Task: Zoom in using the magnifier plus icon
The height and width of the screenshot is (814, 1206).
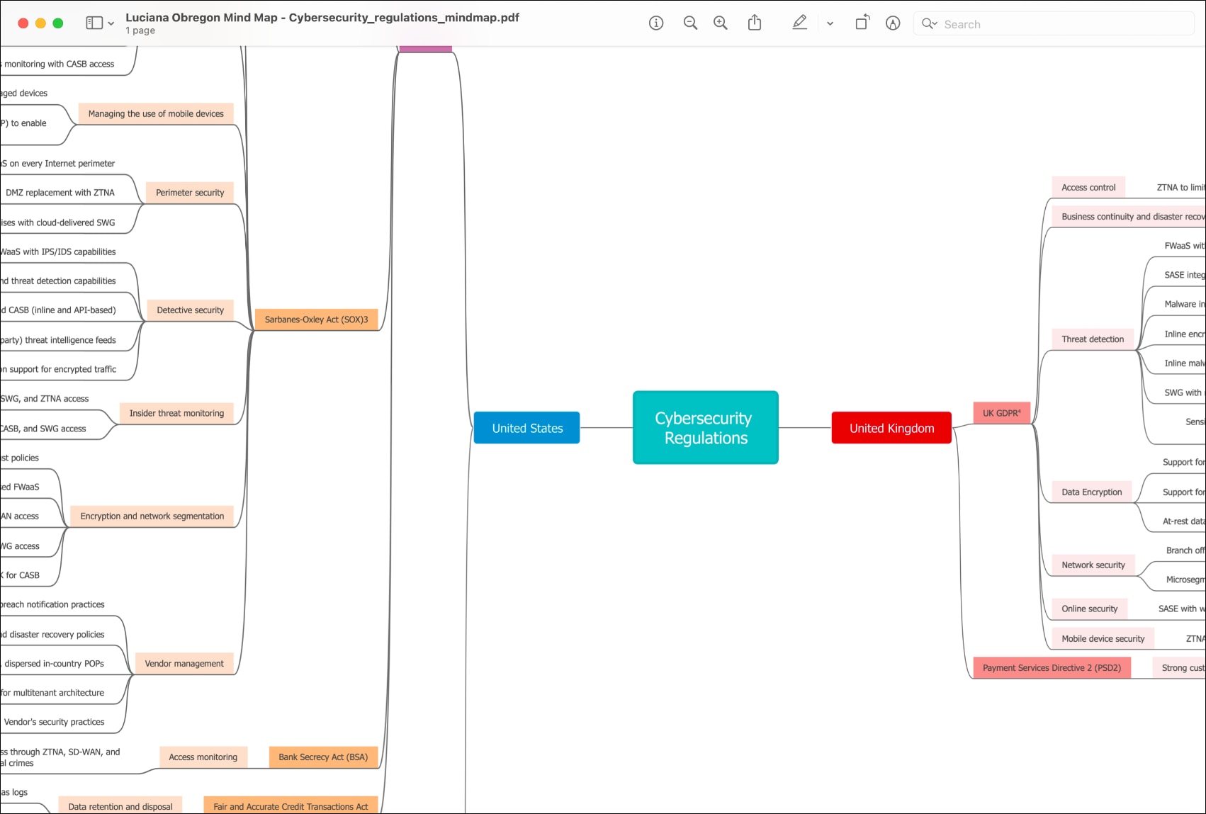Action: pyautogui.click(x=720, y=23)
